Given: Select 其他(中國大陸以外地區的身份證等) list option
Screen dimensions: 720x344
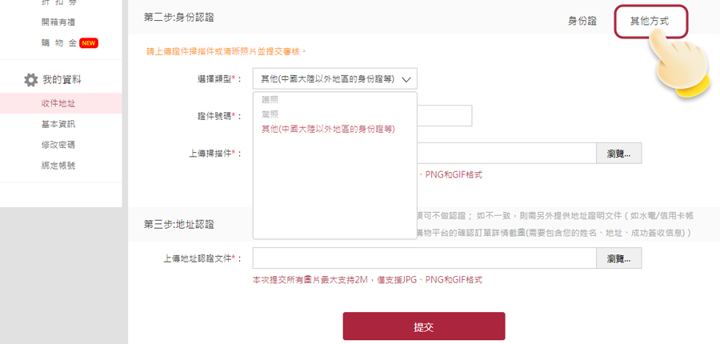Looking at the screenshot, I should pos(328,129).
